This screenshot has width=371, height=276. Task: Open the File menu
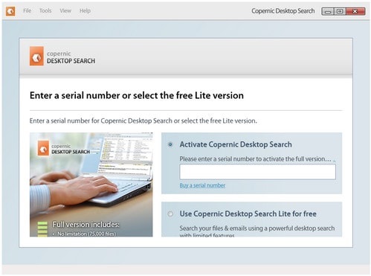28,10
